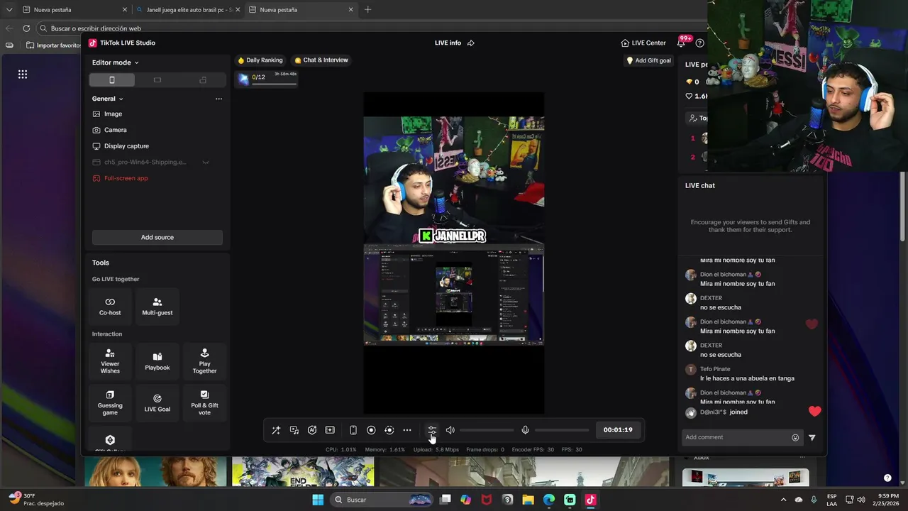Switch to the first Nueva pestaña tab
The height and width of the screenshot is (511, 908).
tap(74, 10)
